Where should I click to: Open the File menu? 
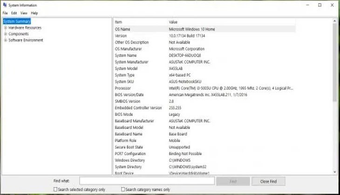[5, 13]
